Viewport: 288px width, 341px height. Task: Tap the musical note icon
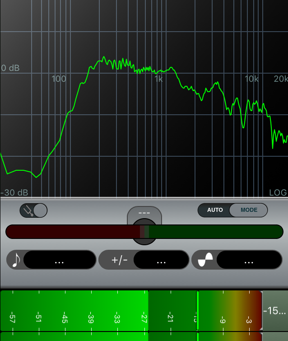(x=16, y=260)
